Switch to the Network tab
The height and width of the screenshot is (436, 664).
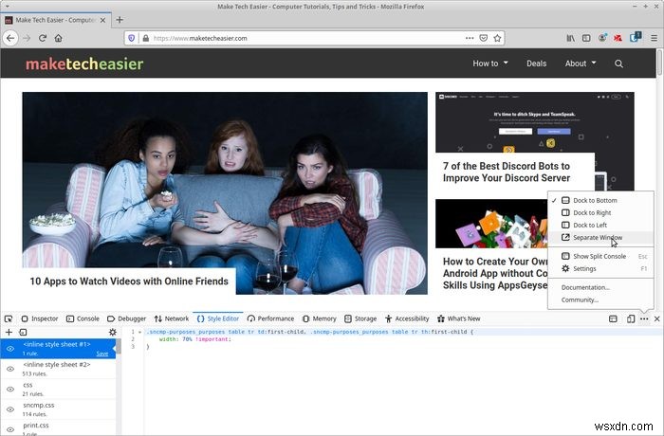click(172, 318)
